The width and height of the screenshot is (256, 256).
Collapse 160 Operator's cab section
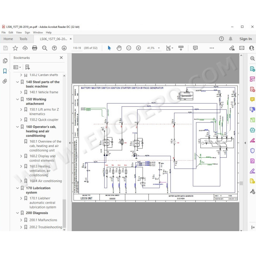coord(18,127)
